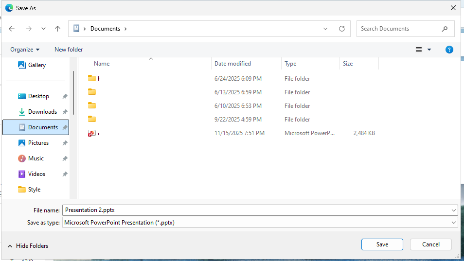Image resolution: width=464 pixels, height=261 pixels.
Task: Click the search magnifier icon
Action: [445, 29]
